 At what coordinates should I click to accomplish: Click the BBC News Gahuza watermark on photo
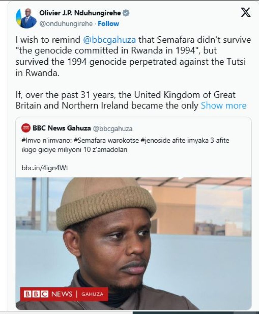64,294
